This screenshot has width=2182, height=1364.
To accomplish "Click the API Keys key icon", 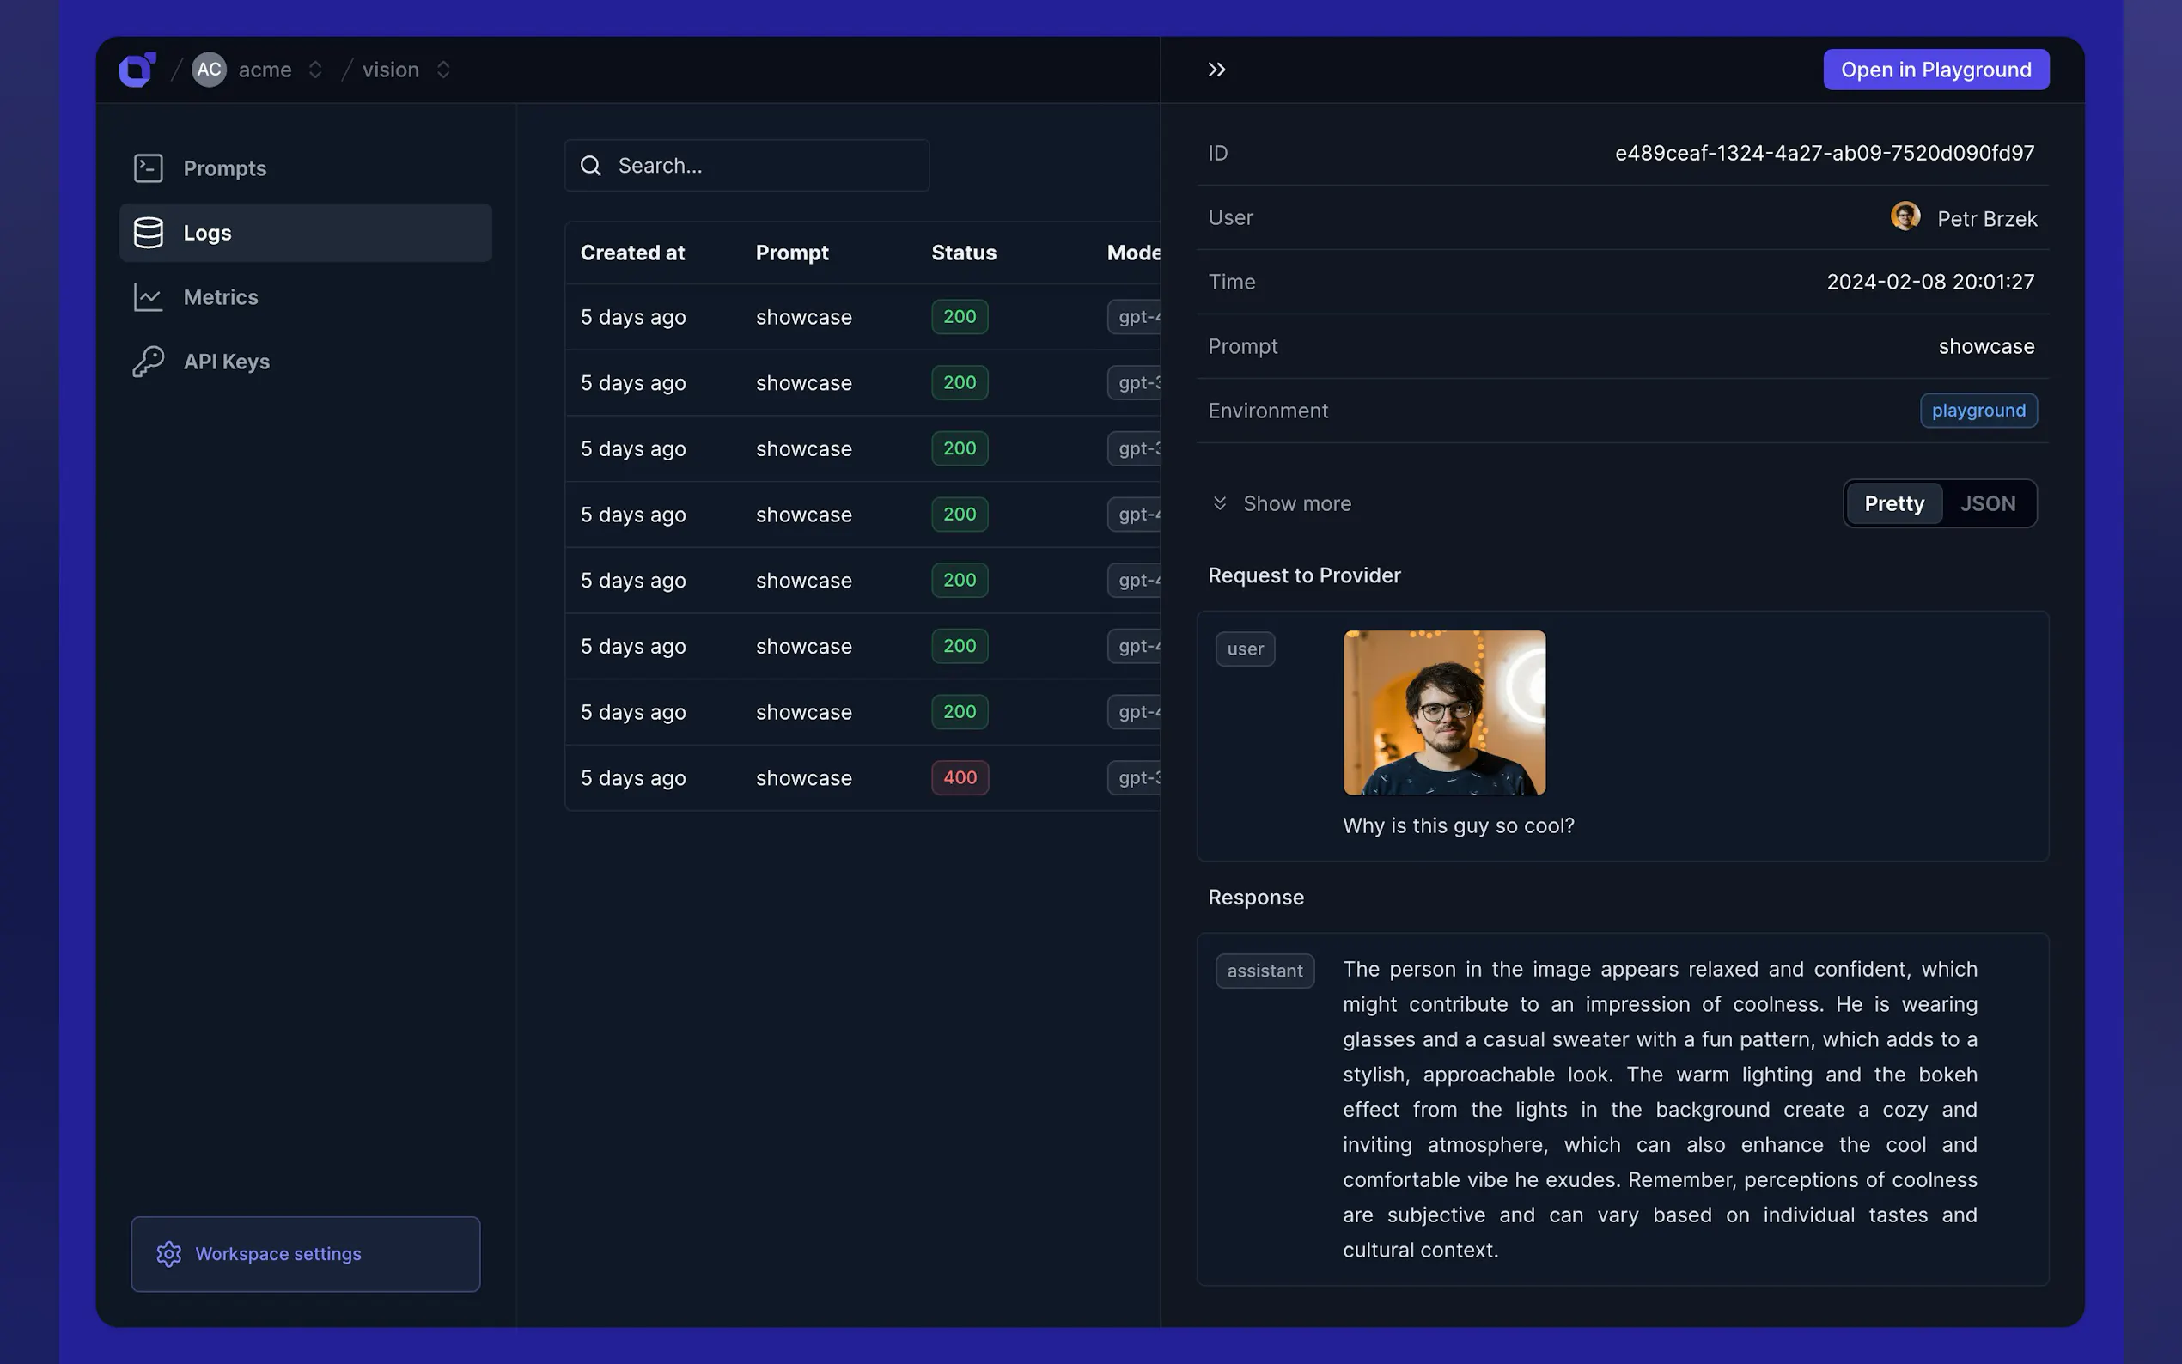I will [x=148, y=362].
